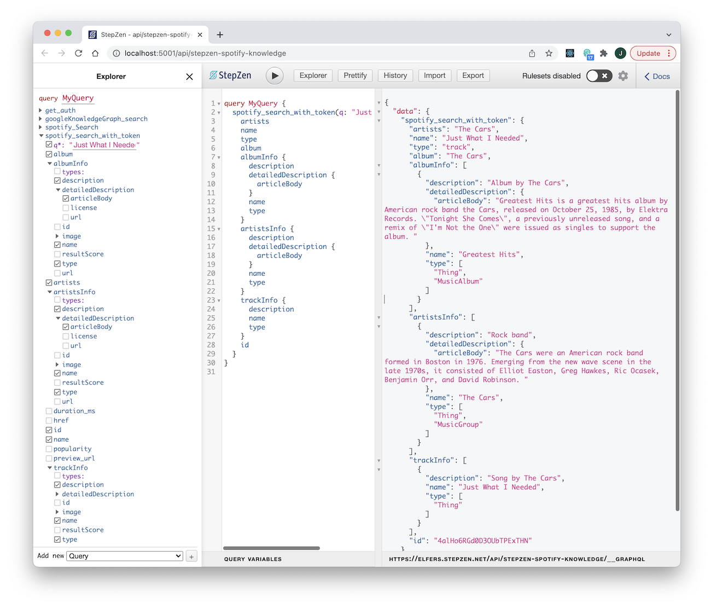This screenshot has height=609, width=711.
Task: Edit the q argument value field
Action: coord(104,145)
